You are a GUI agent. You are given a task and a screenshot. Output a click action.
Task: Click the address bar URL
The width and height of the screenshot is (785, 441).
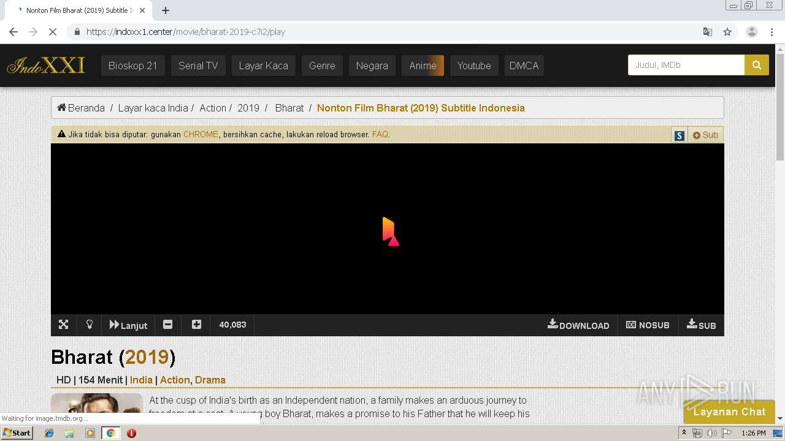click(x=185, y=32)
